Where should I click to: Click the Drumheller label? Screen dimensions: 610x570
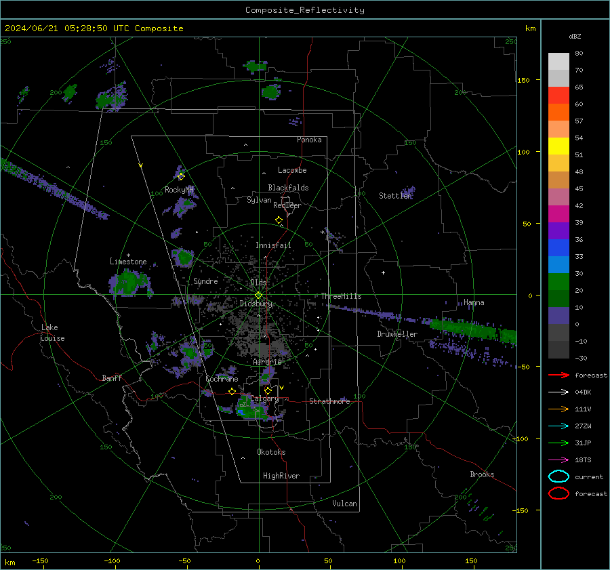397,334
